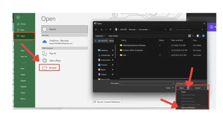This screenshot has width=223, height=118.
Task: Choose Open and Repair menu option
Action: [x=189, y=107]
